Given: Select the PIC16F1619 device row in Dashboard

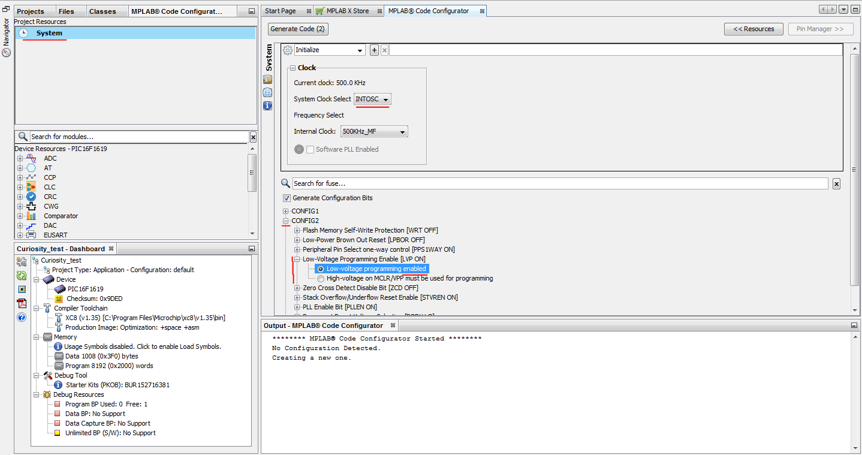Looking at the screenshot, I should (85, 289).
